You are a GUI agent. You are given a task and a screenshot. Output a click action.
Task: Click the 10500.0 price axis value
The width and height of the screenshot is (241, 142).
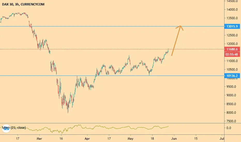click(x=232, y=69)
